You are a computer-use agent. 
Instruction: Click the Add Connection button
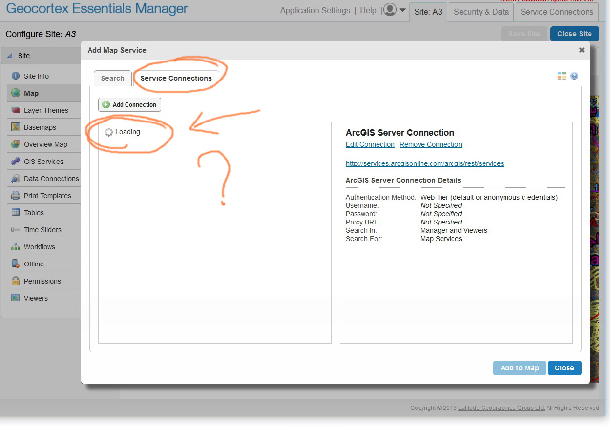click(129, 105)
